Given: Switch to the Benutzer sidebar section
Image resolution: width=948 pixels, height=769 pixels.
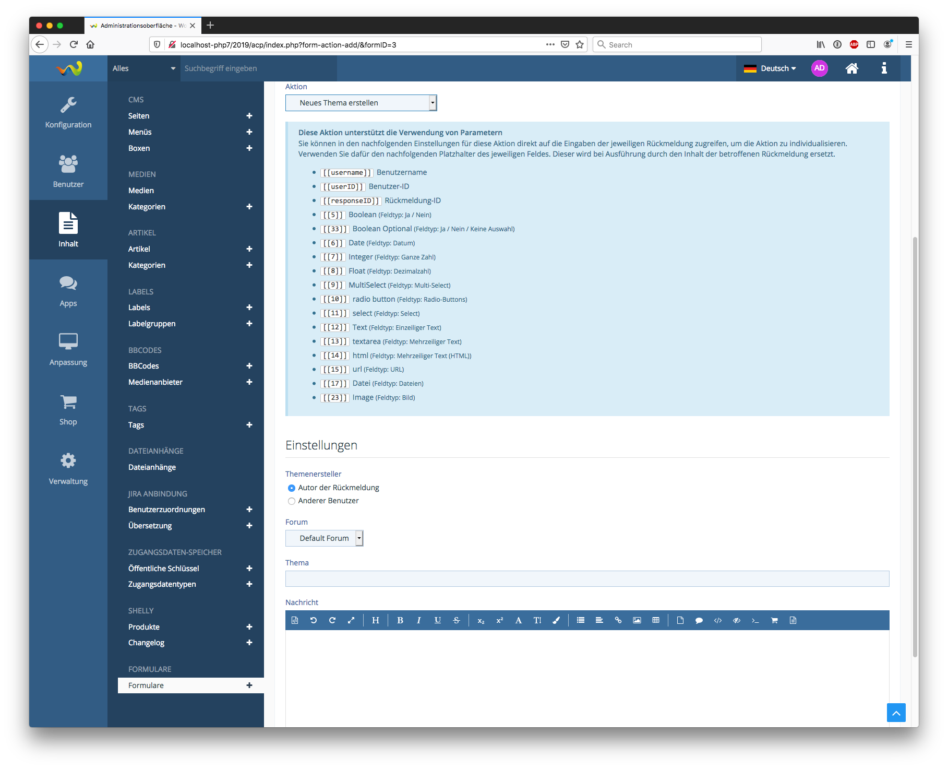Looking at the screenshot, I should 68,171.
